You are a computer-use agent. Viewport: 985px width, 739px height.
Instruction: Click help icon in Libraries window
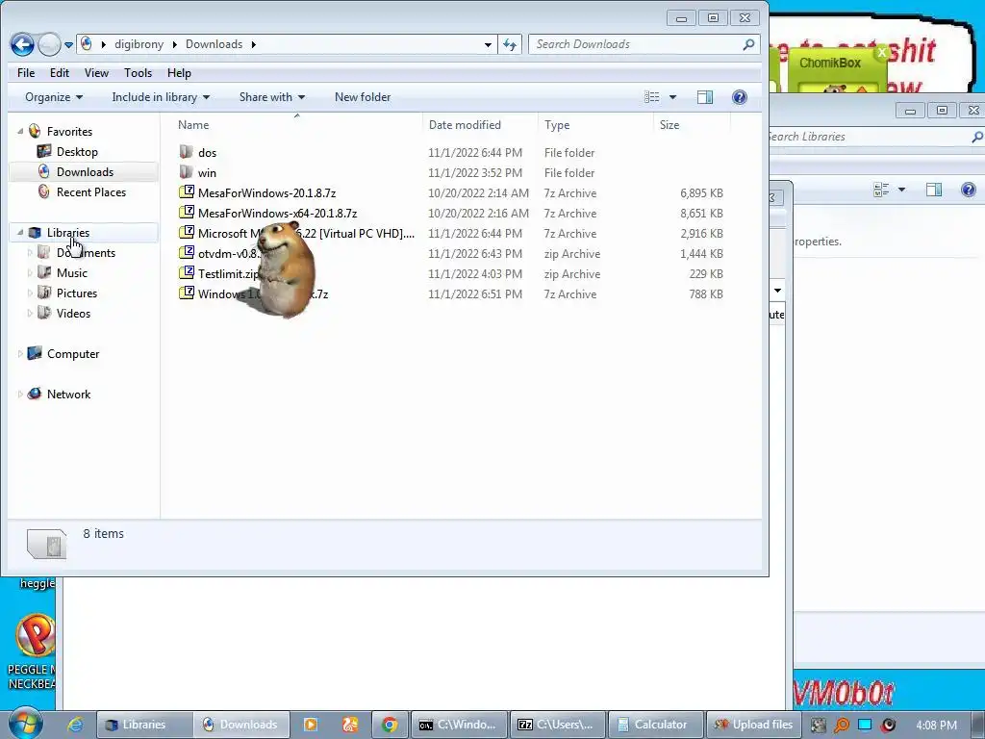coord(968,190)
